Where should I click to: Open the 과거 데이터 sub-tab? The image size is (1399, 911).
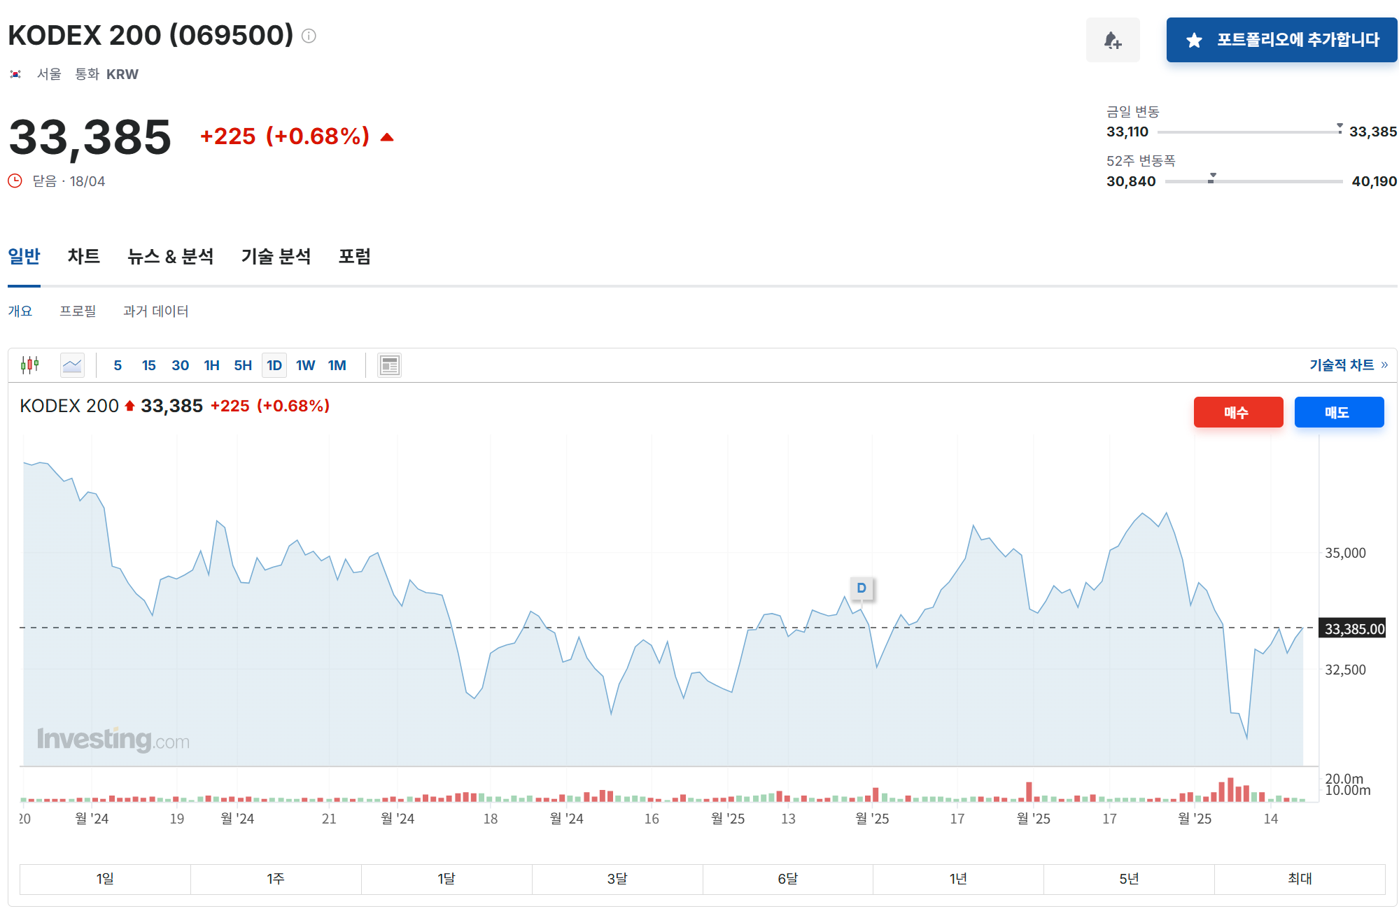[155, 311]
